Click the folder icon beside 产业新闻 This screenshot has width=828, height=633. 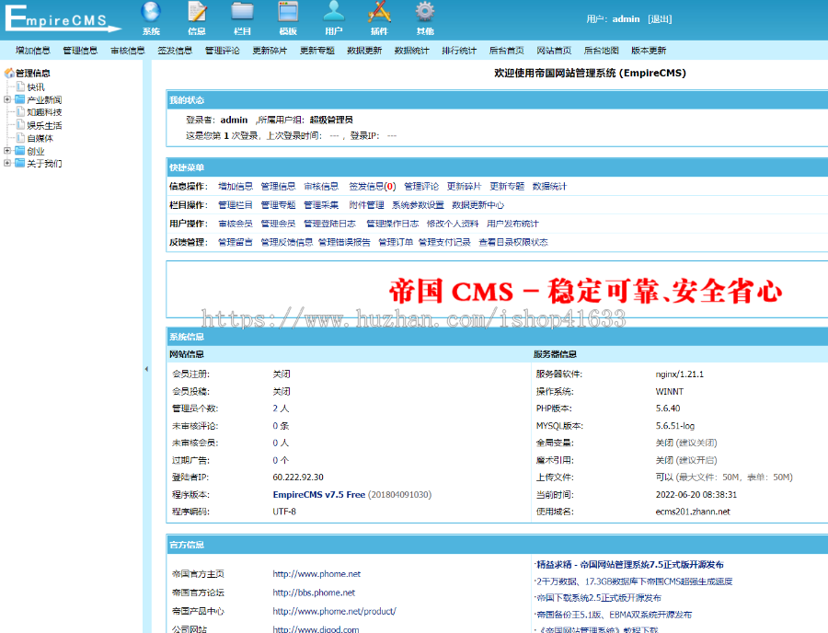pos(20,99)
